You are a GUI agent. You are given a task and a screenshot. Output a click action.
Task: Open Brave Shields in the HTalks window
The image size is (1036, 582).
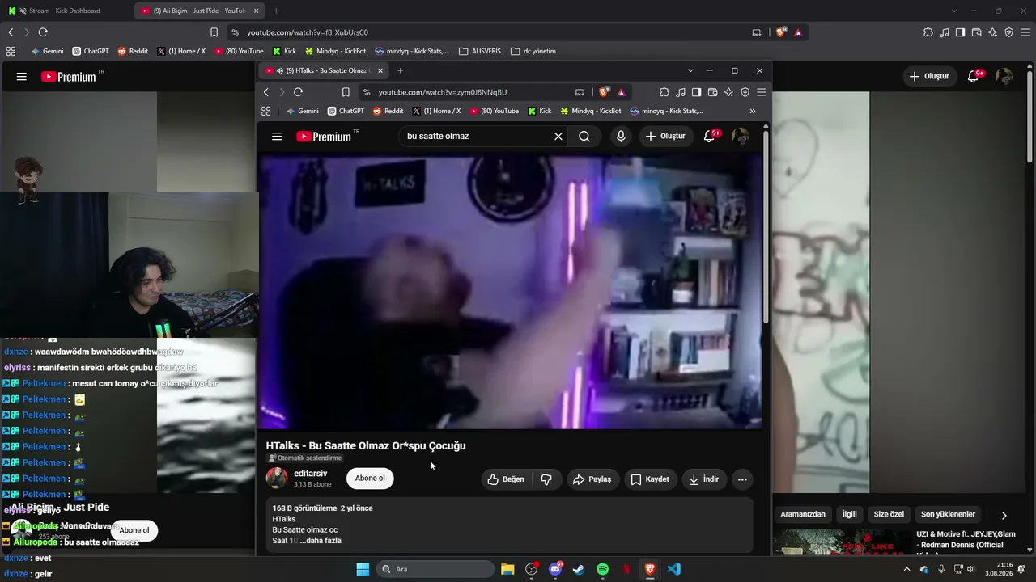[604, 92]
